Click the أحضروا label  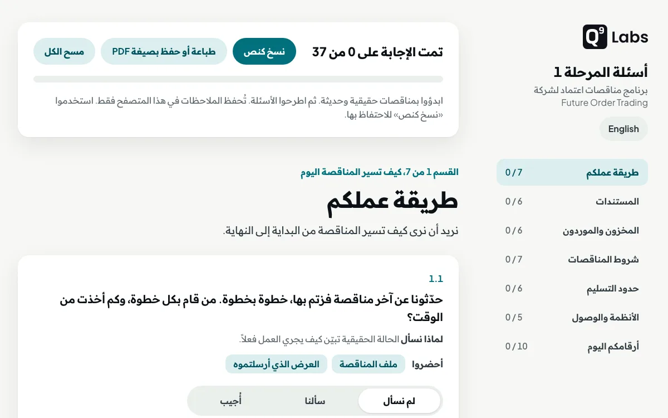[428, 364]
